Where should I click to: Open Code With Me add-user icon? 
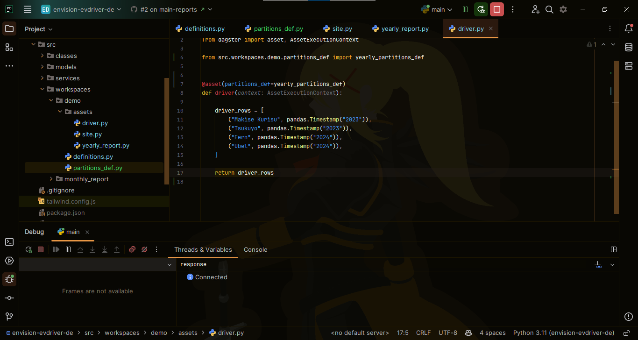click(x=536, y=9)
